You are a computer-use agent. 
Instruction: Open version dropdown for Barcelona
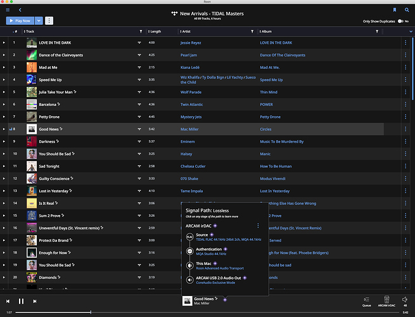tap(139, 105)
